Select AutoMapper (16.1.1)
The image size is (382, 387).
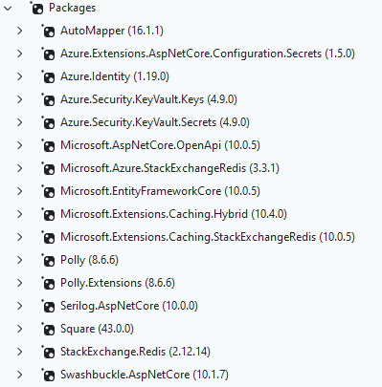pos(112,31)
